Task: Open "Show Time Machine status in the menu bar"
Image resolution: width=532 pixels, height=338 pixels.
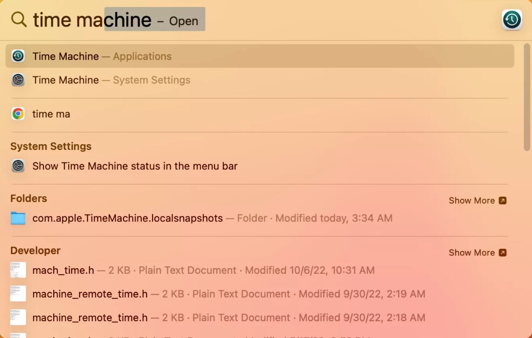Action: tap(135, 166)
